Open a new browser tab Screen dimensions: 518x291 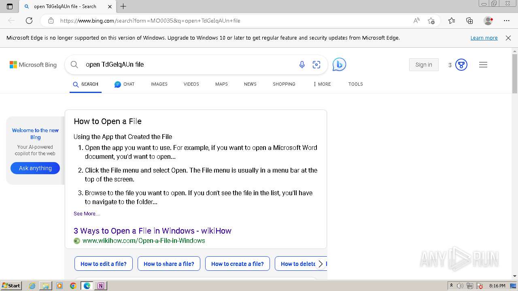pos(123,6)
